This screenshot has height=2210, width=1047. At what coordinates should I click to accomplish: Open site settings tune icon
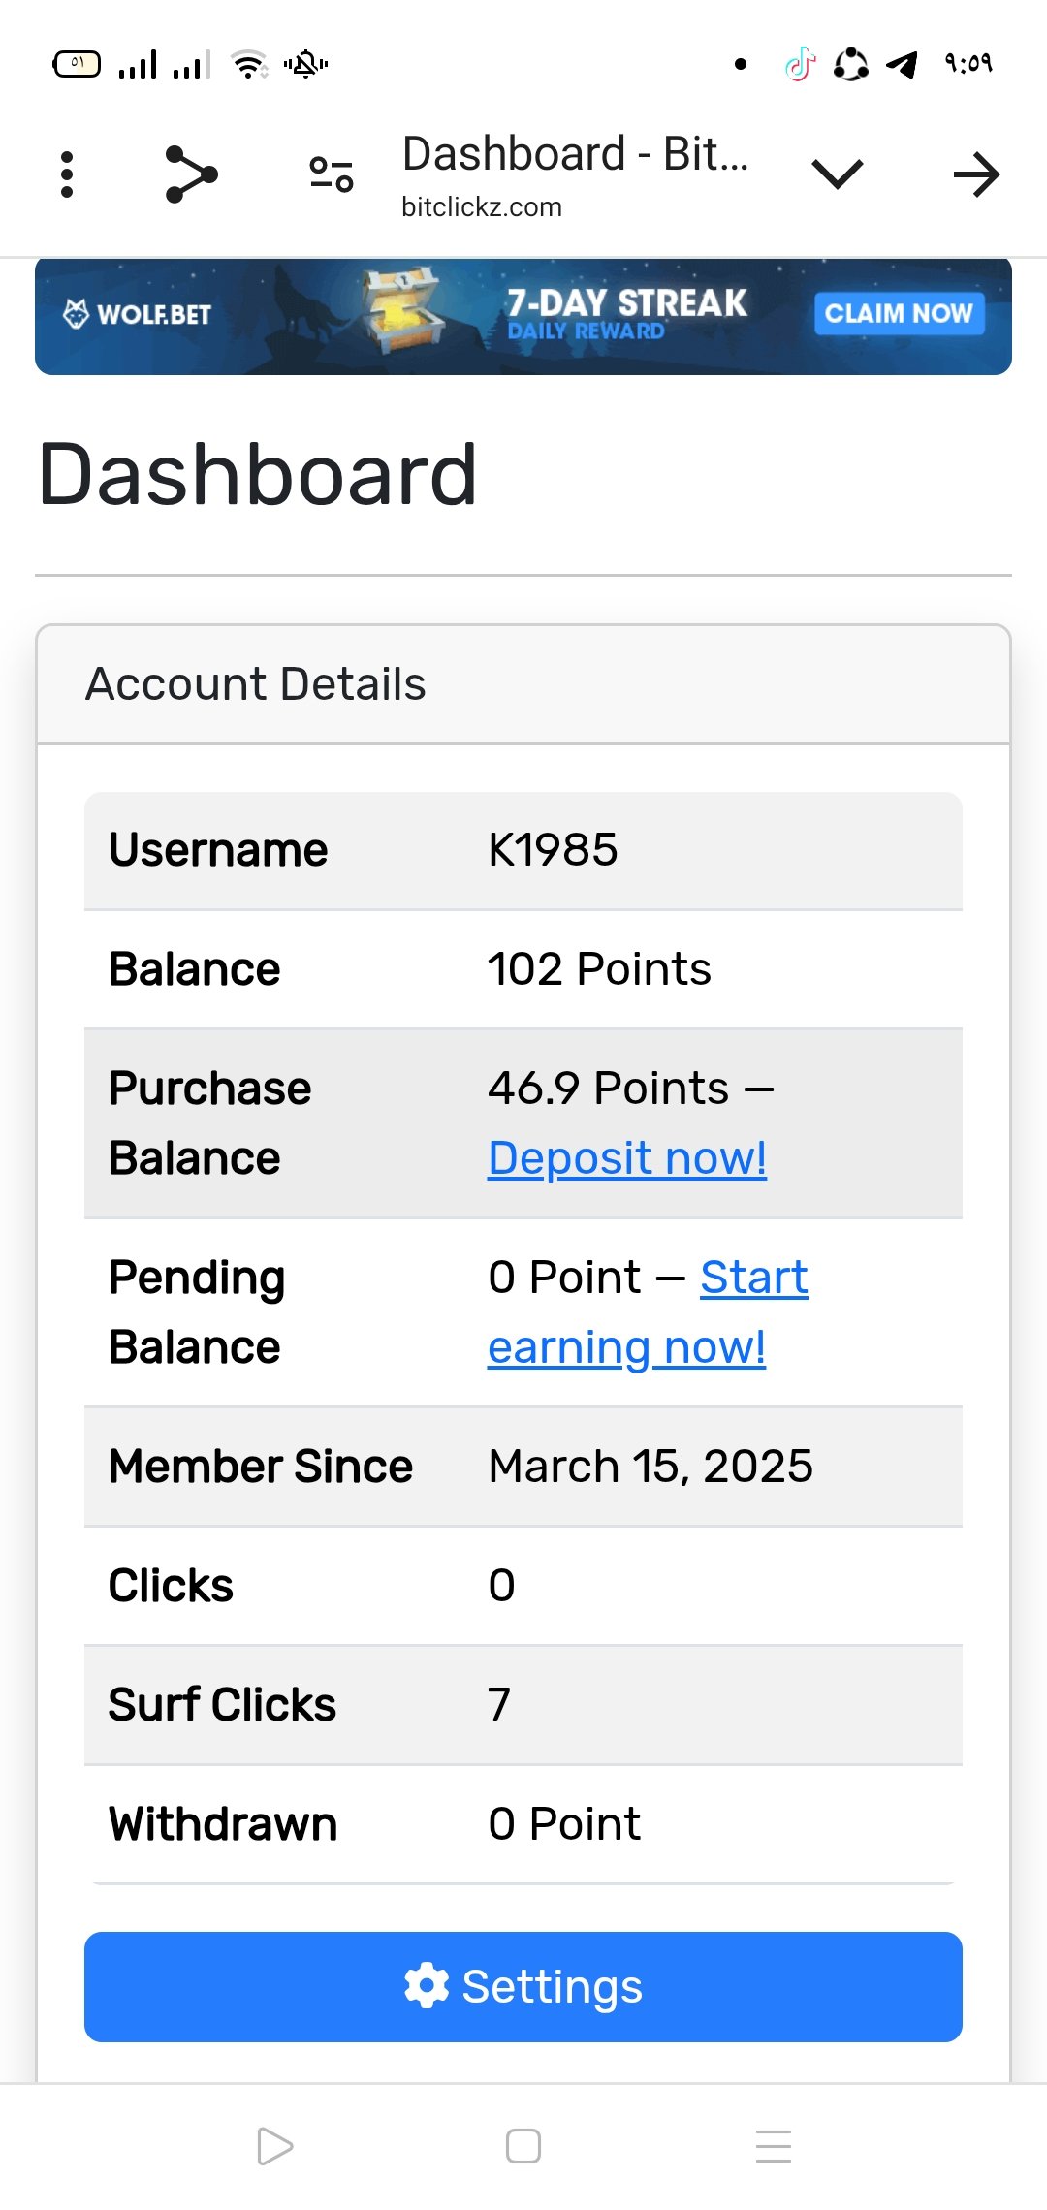coord(332,174)
